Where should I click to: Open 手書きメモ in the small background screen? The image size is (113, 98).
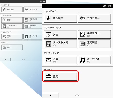[33, 20]
